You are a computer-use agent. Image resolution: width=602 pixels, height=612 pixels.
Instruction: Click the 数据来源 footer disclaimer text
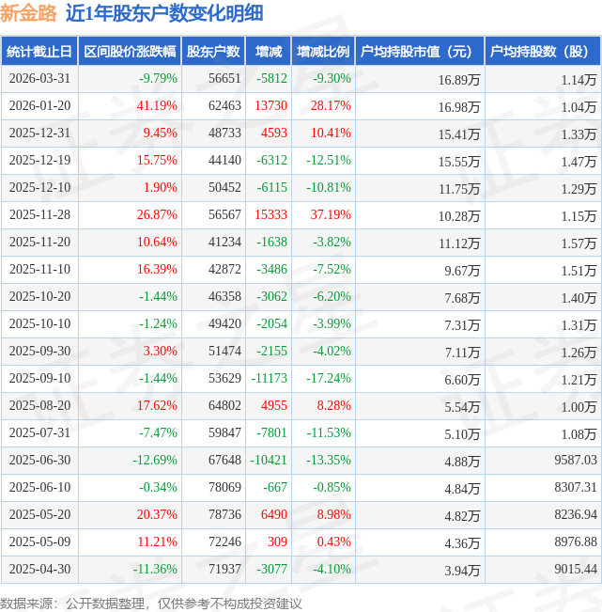tap(151, 604)
